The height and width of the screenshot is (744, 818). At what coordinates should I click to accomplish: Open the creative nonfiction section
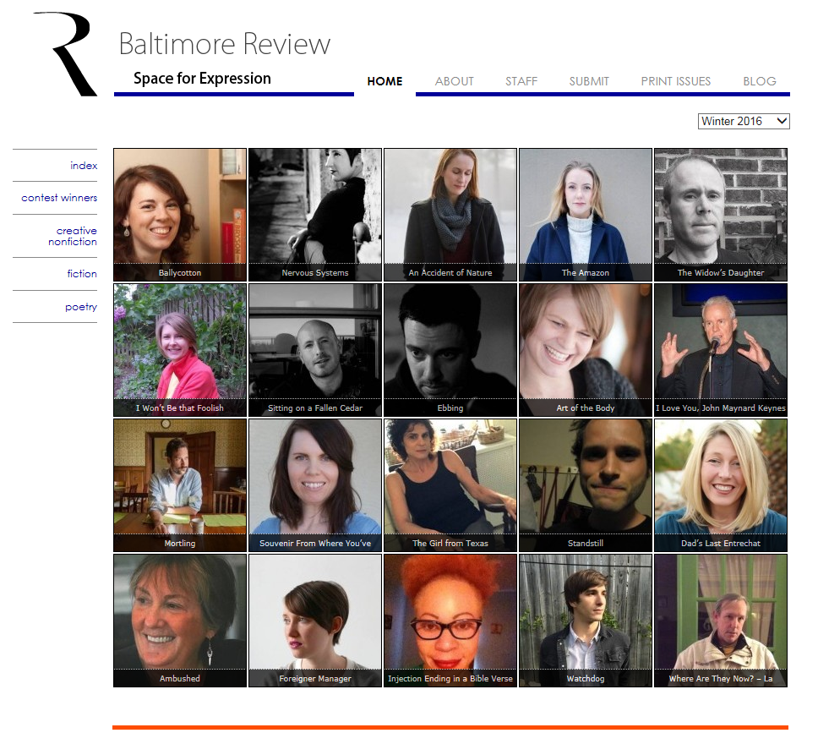tap(73, 236)
